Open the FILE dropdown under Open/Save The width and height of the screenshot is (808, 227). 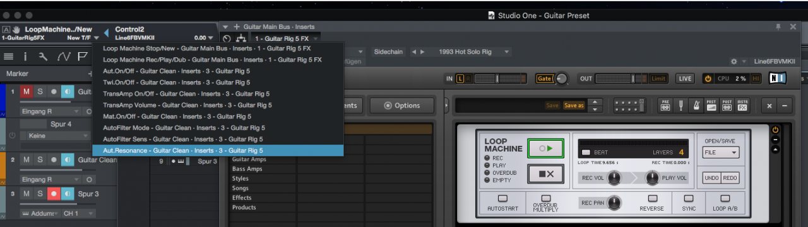coord(720,152)
